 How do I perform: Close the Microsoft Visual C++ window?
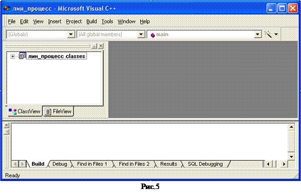293,8
